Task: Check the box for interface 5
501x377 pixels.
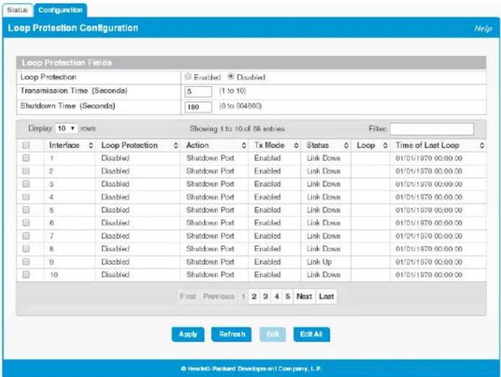Action: (26, 210)
